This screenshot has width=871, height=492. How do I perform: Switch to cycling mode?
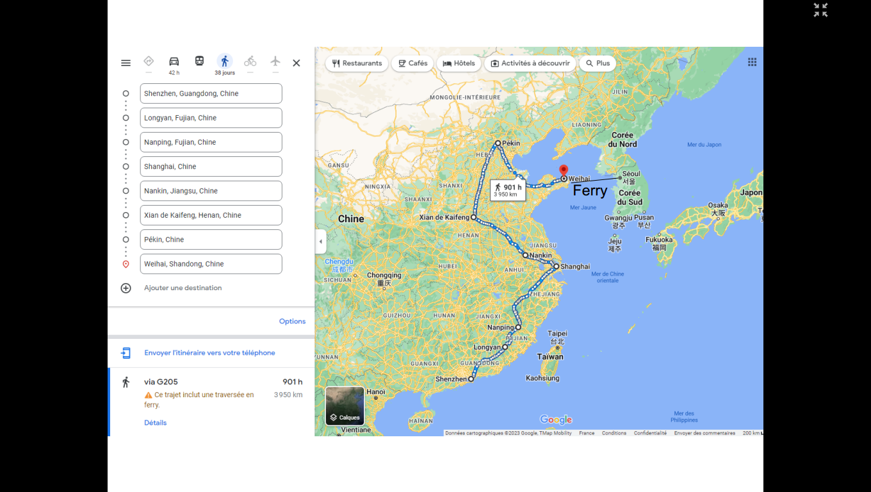(250, 61)
